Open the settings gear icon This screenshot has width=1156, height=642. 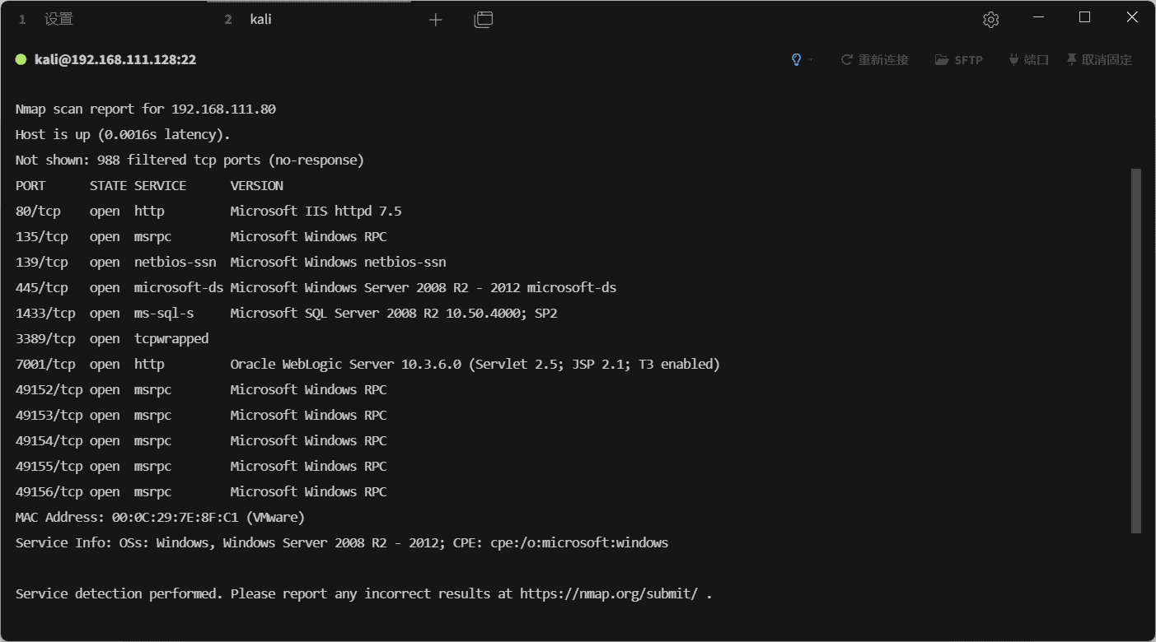990,20
